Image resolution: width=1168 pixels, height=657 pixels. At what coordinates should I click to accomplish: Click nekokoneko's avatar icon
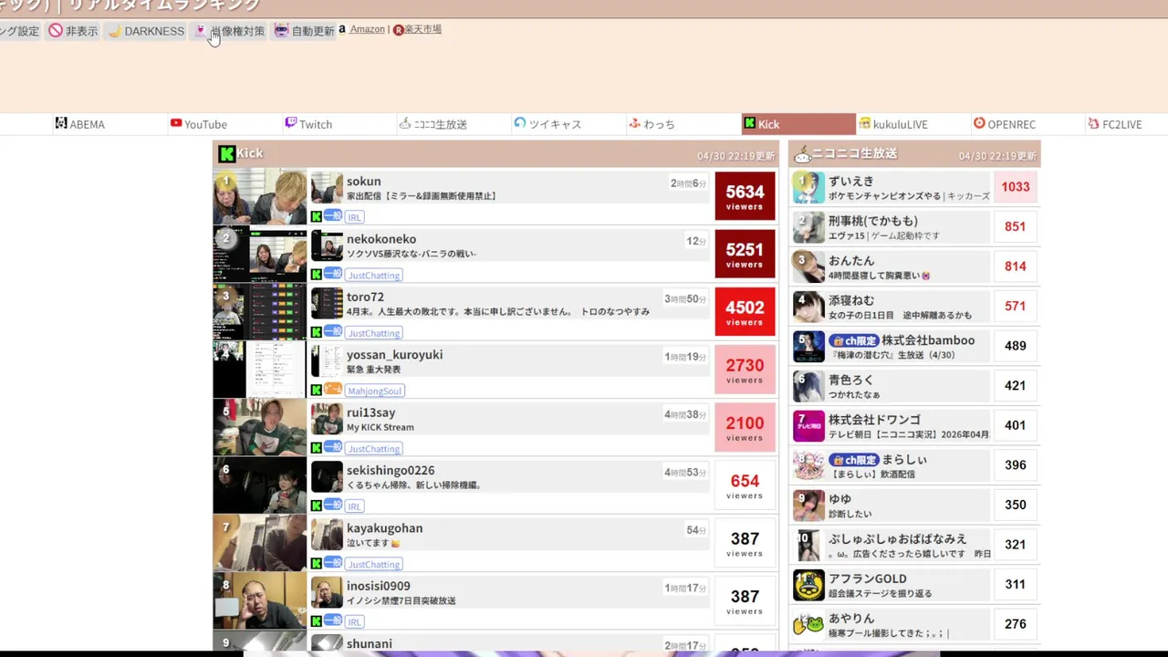tap(327, 245)
